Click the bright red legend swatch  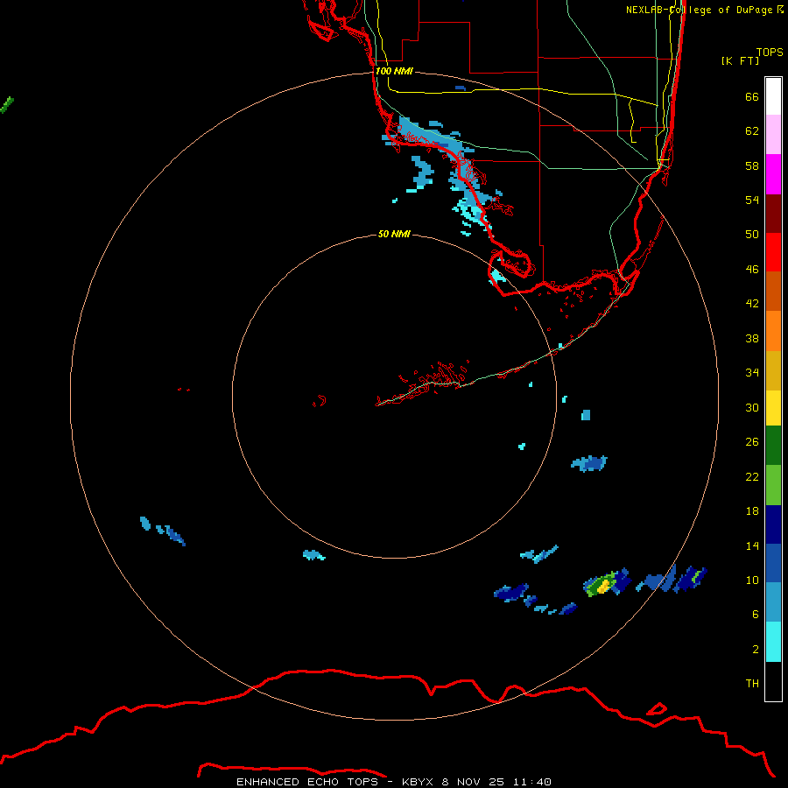(773, 252)
